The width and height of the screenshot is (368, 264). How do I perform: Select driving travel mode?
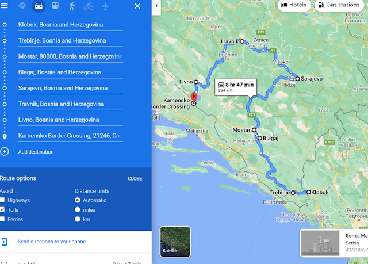[x=39, y=6]
